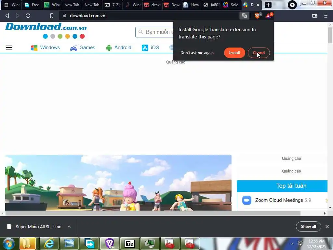The image size is (333, 250).
Task: Click Install for Google Translate extension
Action: 234,53
